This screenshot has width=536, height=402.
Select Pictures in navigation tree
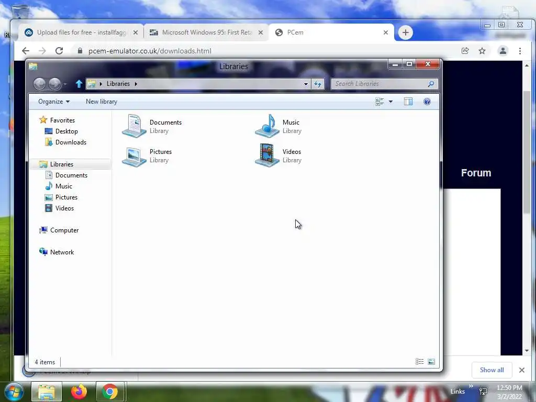pyautogui.click(x=66, y=197)
